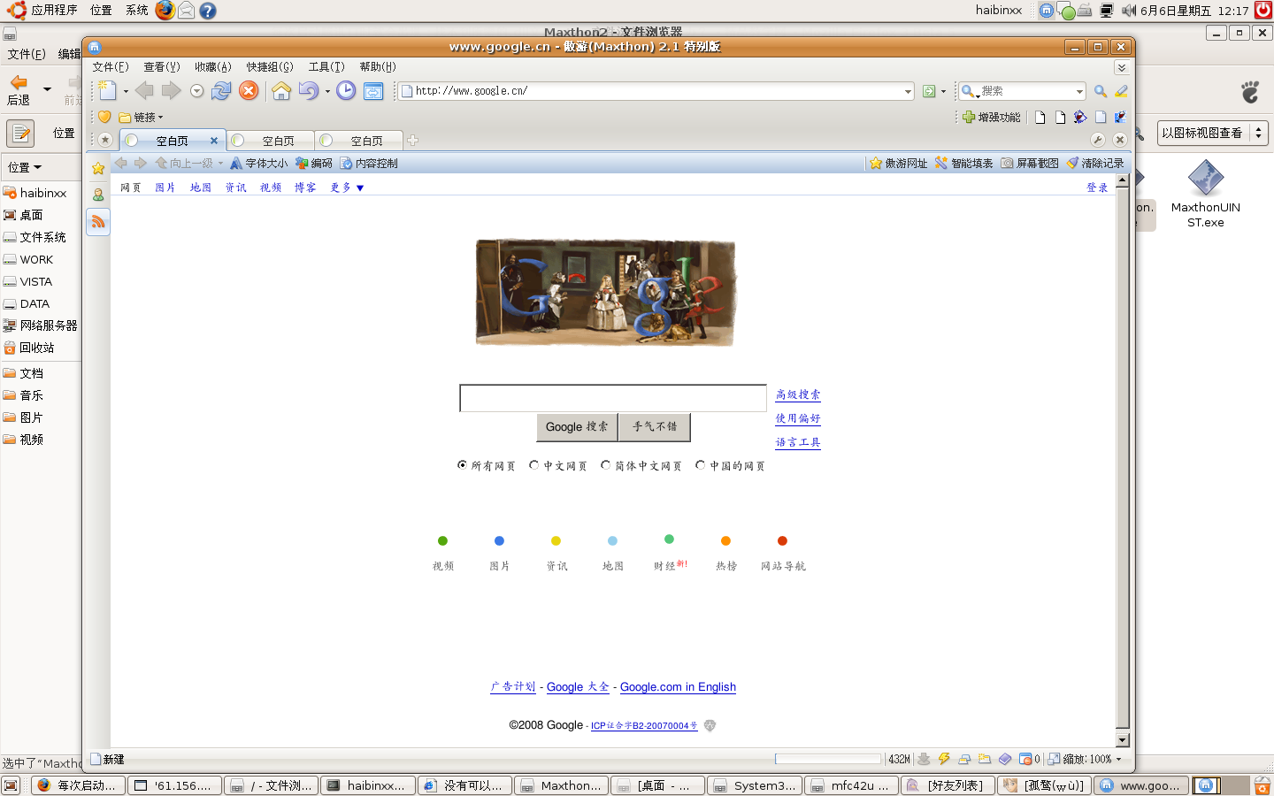Click the add new tab plus icon
This screenshot has height=796, width=1274.
click(412, 140)
